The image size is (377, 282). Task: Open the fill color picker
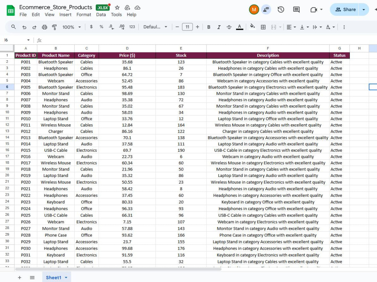pos(252,26)
